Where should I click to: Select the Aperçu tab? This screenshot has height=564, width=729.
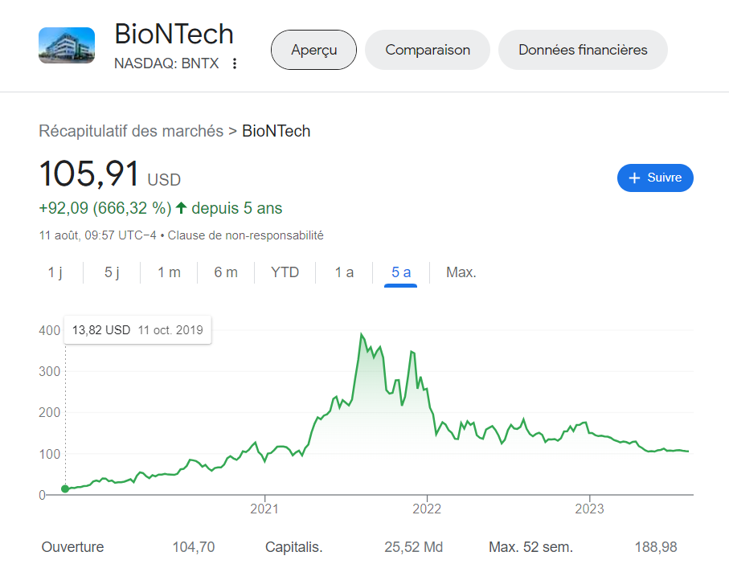[x=313, y=50]
